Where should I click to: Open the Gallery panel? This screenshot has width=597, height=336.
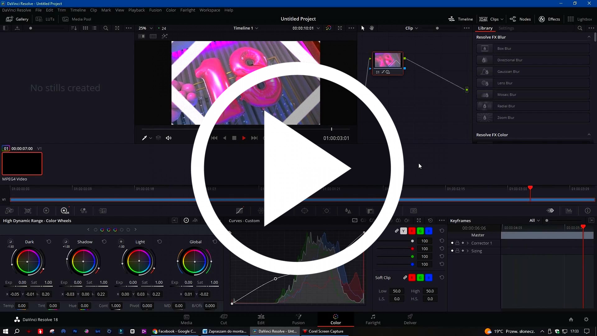click(17, 19)
